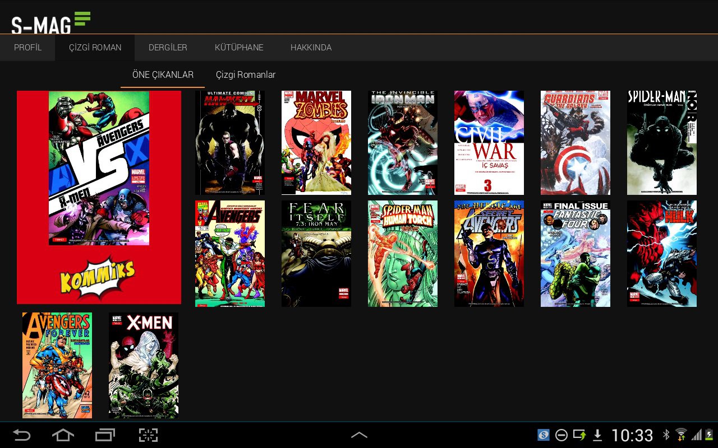Switch to the DERGİLER tab
This screenshot has height=448, width=718.
click(168, 48)
